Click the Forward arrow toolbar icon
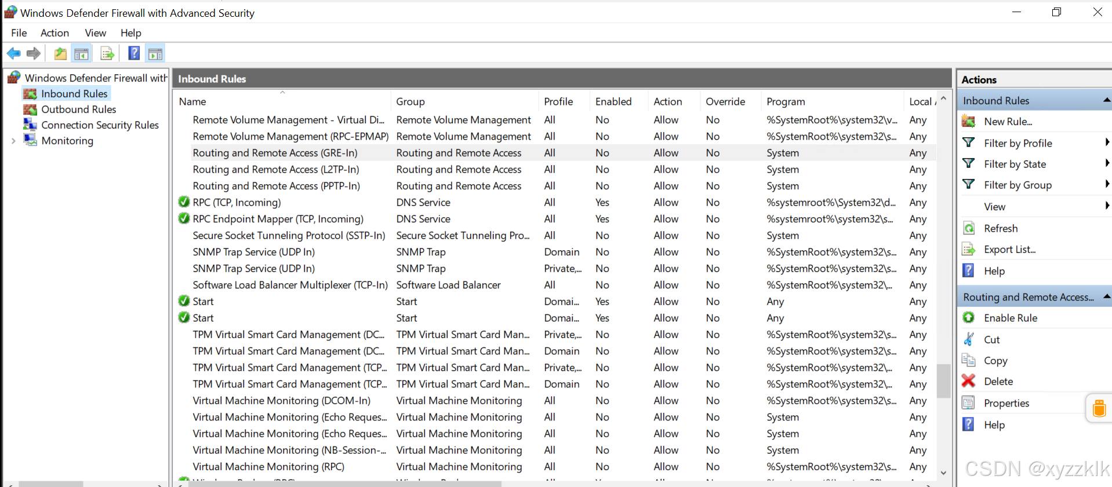The width and height of the screenshot is (1112, 487). (34, 54)
